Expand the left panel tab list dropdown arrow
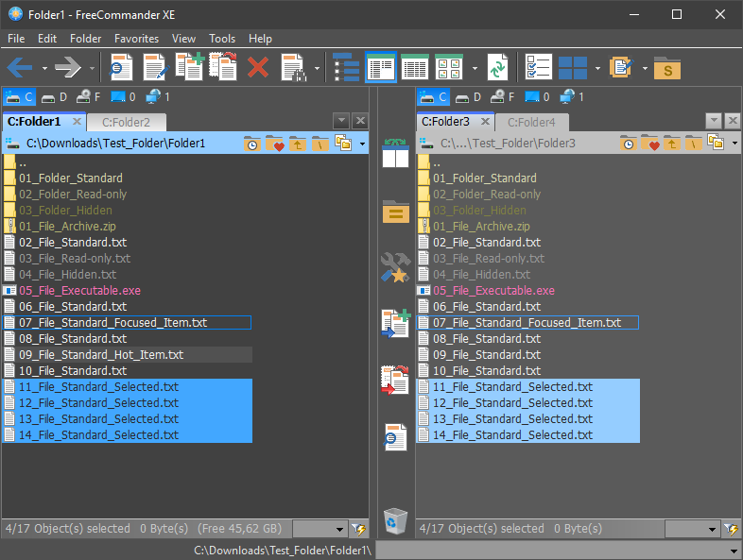Viewport: 743px width, 560px height. [341, 121]
